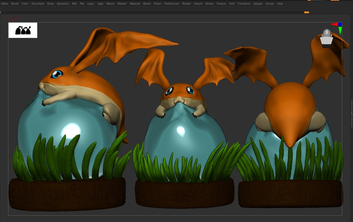This screenshot has height=222, width=353.
Task: Open the Alpha menu
Action: (5, 4)
